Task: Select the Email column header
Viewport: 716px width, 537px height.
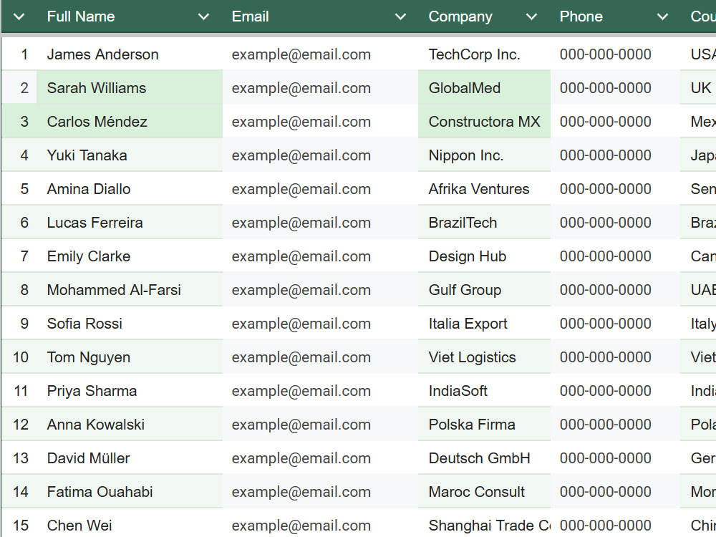Action: (x=320, y=16)
